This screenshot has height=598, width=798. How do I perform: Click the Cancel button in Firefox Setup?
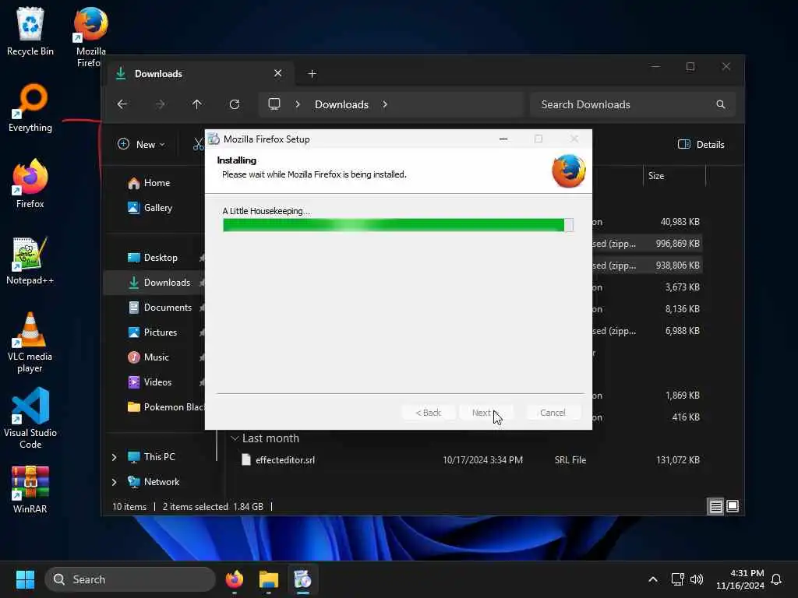tap(553, 413)
